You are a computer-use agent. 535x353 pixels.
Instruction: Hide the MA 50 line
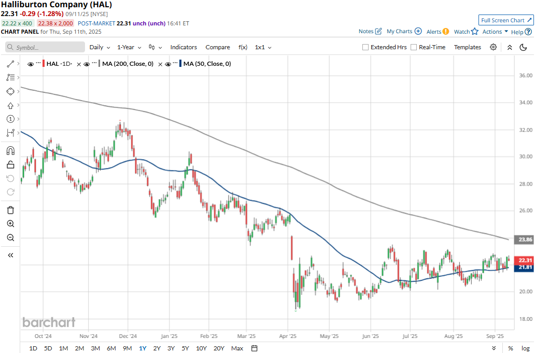pyautogui.click(x=168, y=64)
